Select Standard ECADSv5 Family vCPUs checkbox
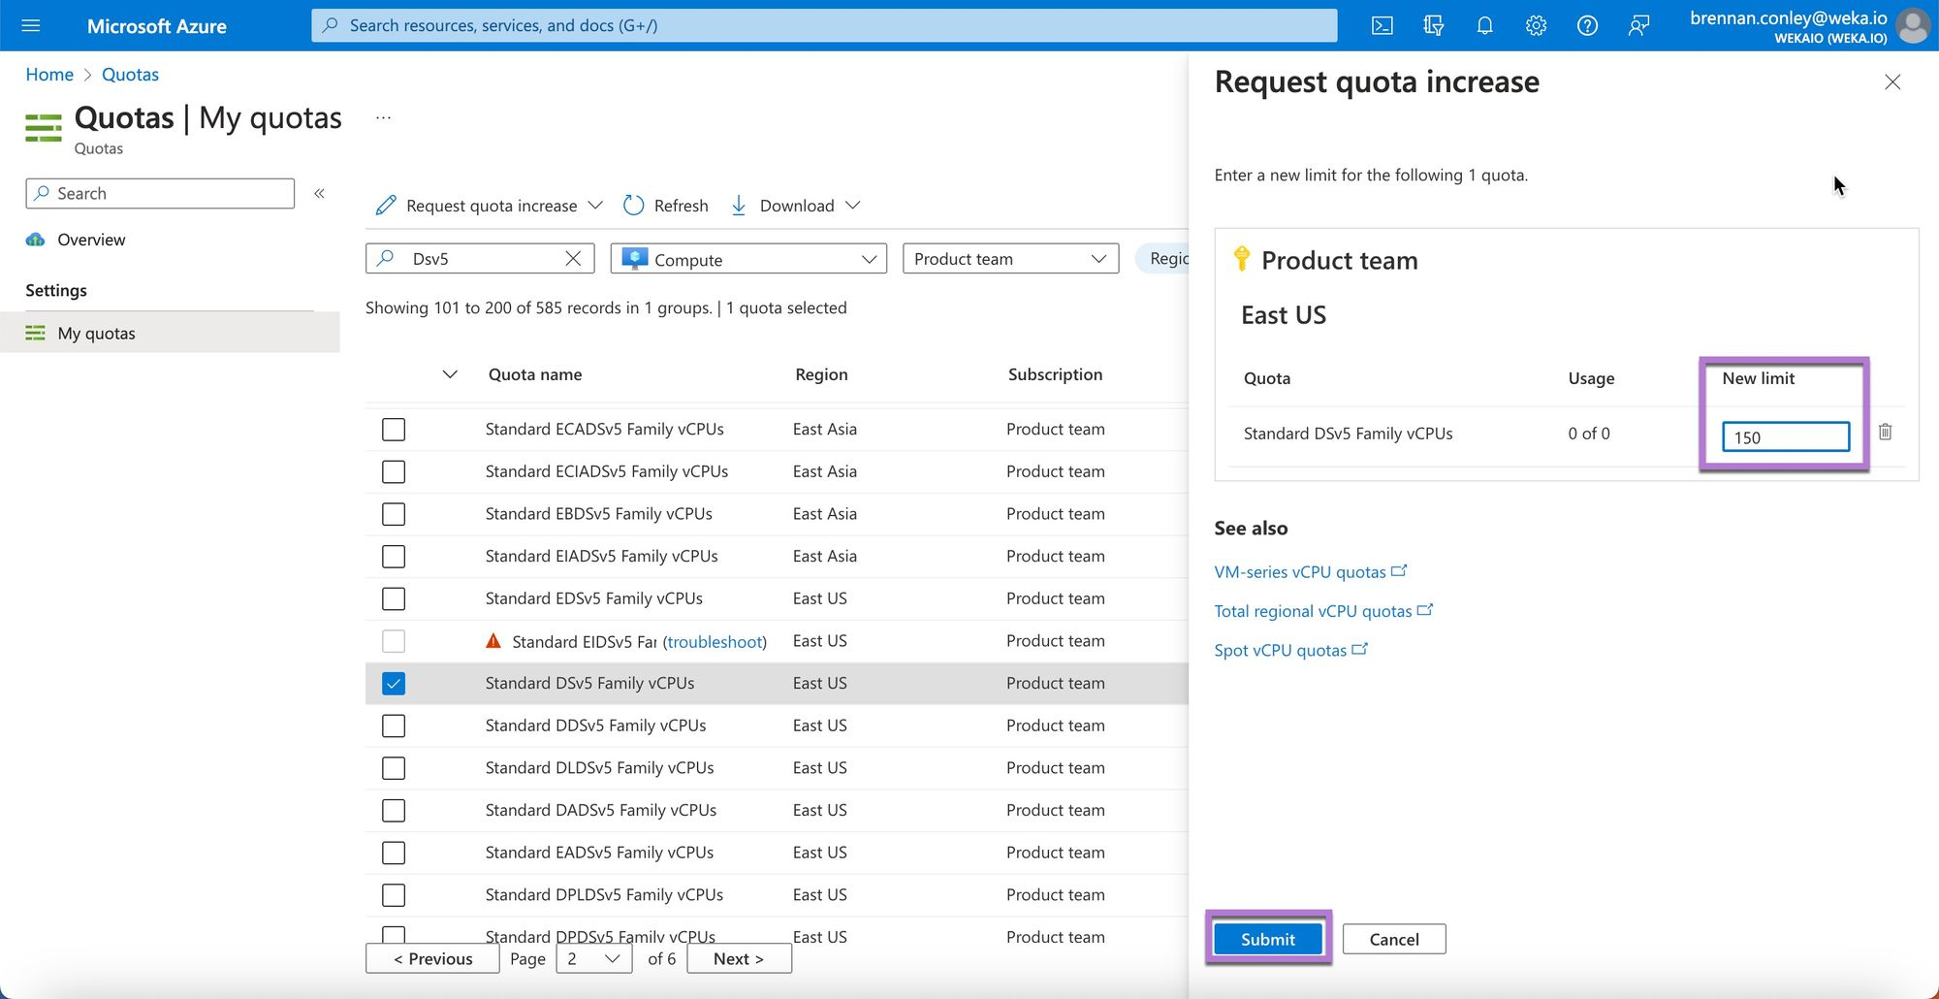 point(394,430)
